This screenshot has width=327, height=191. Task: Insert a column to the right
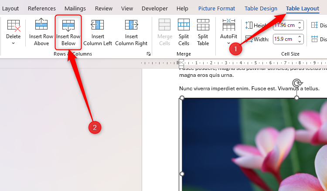click(x=131, y=26)
